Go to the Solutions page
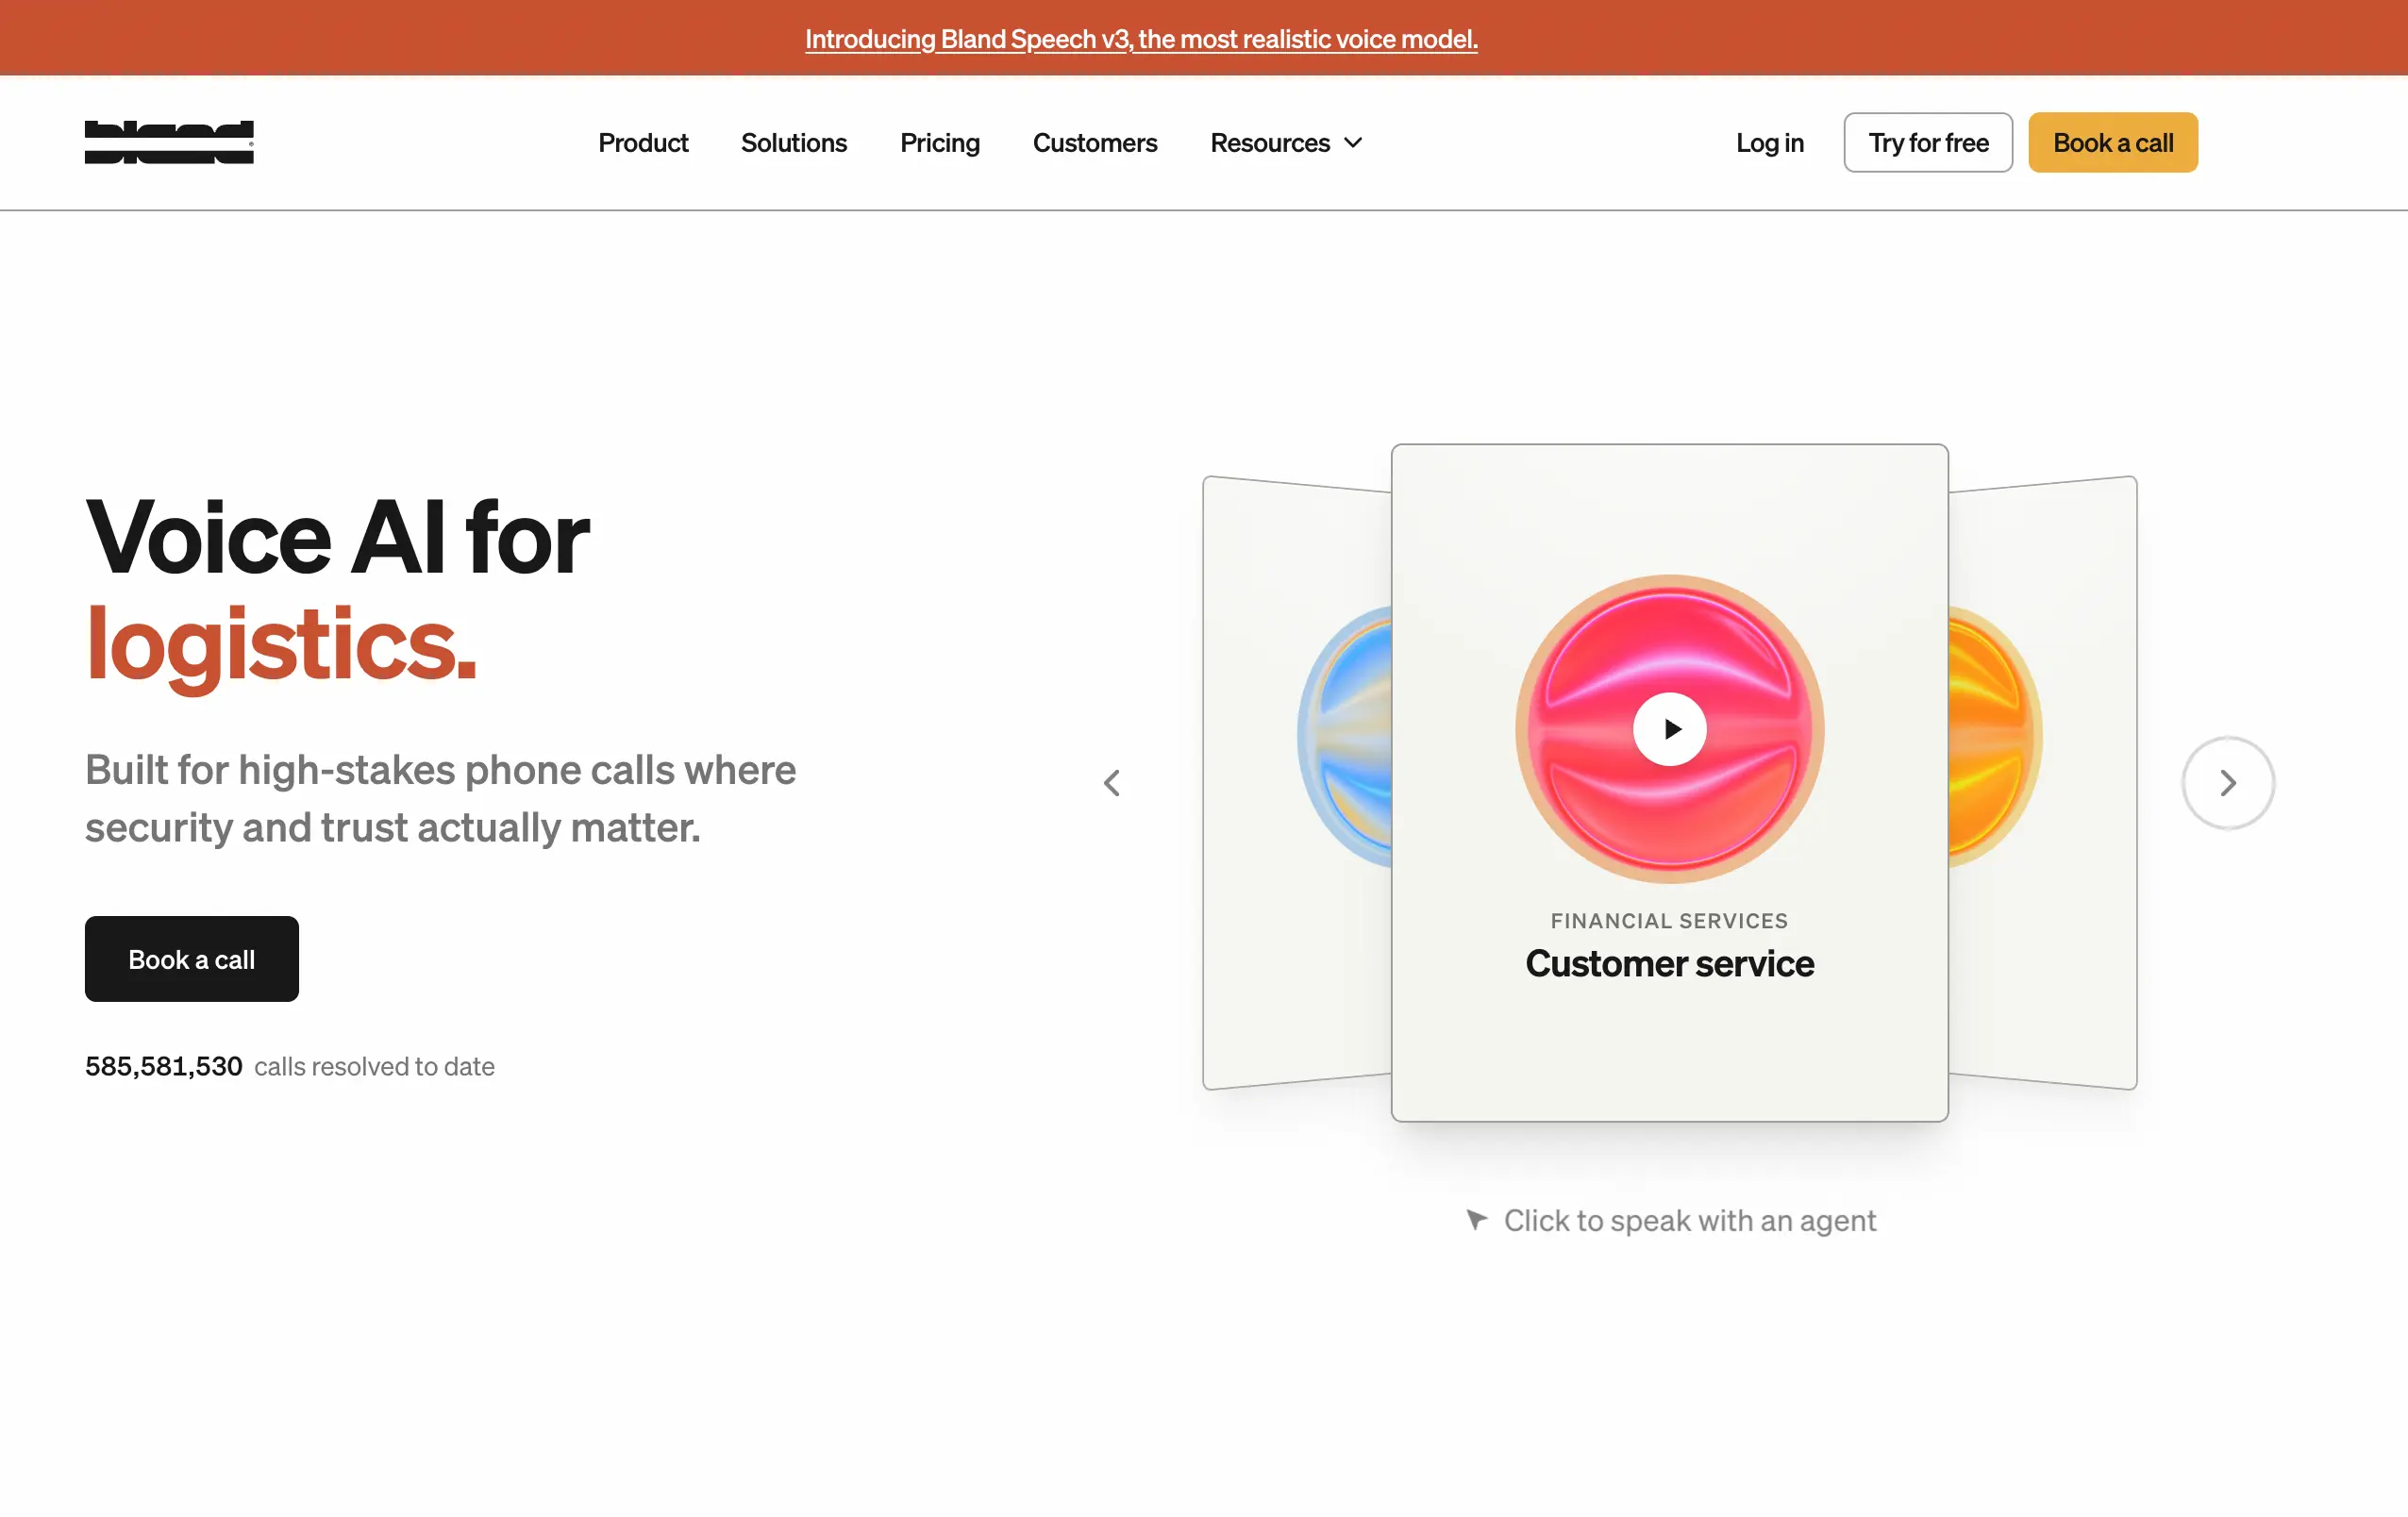 794,143
